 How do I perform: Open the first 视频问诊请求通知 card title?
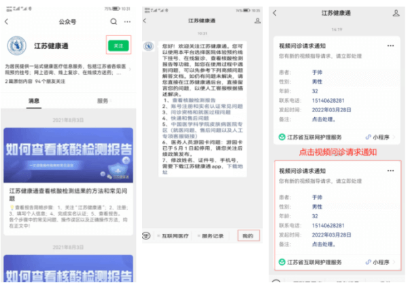(x=303, y=46)
